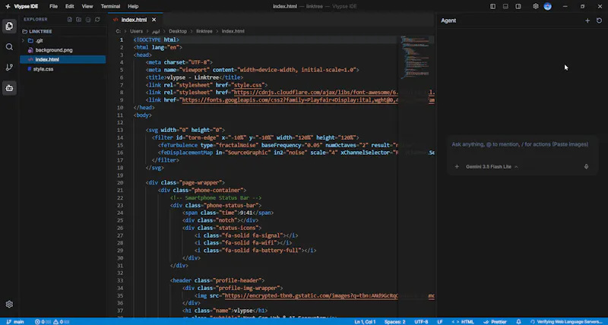Screen dimensions: 608x325
Task: Select the index.html editor tab
Action: pos(134,20)
